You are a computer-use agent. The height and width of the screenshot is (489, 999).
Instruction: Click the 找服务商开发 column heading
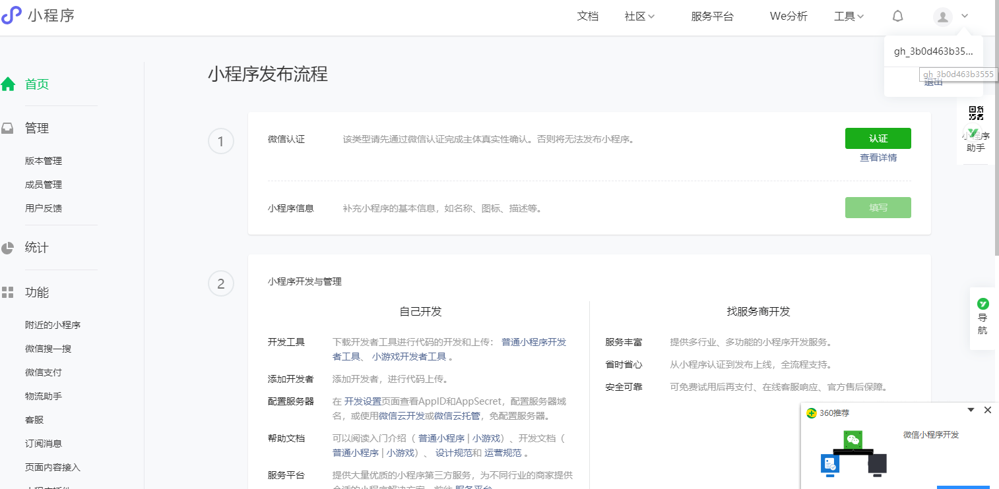coord(759,312)
